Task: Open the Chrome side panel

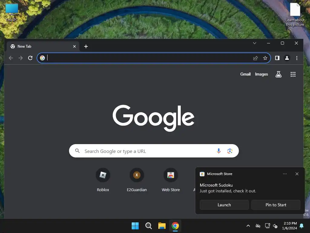Action: (x=277, y=58)
